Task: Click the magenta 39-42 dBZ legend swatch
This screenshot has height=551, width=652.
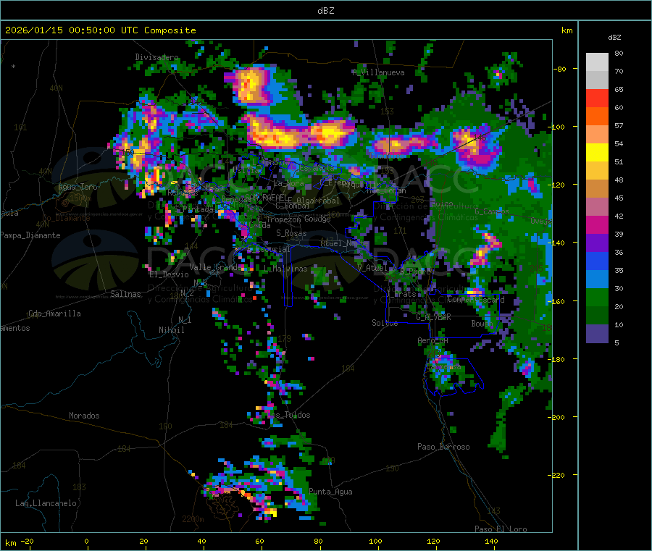Action: [x=597, y=224]
